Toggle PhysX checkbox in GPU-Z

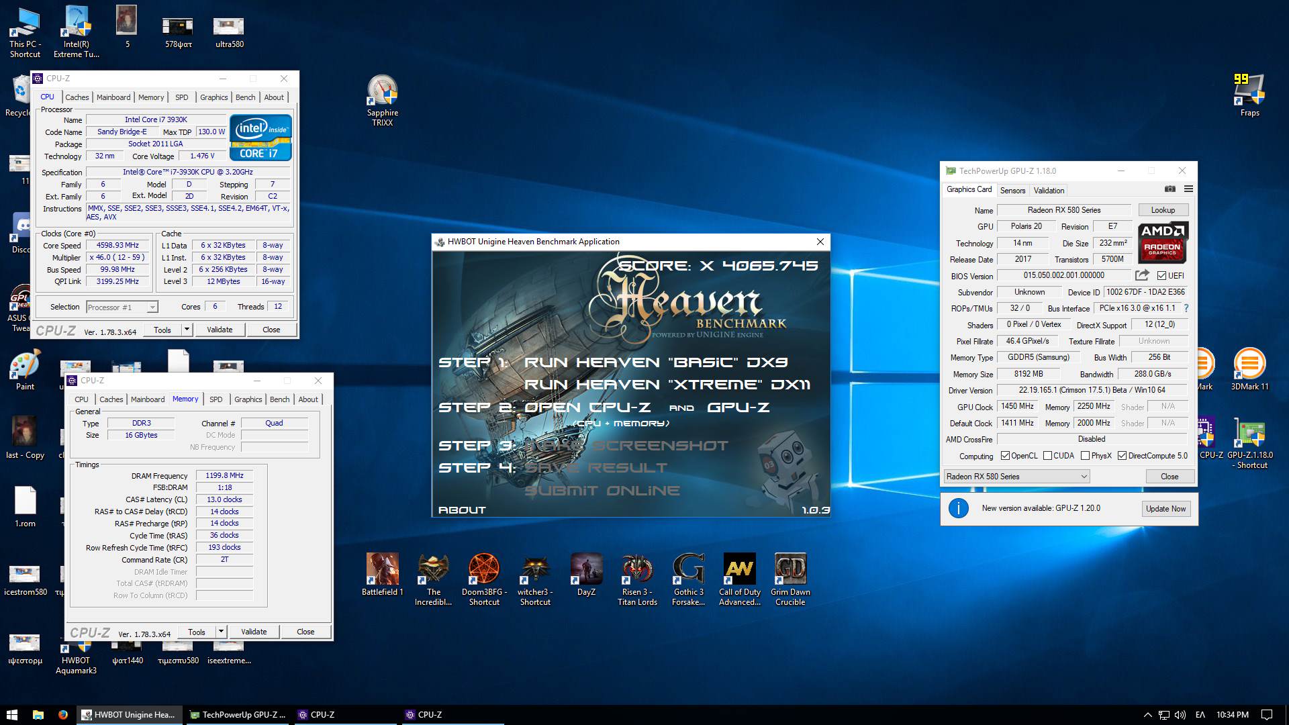coord(1085,456)
